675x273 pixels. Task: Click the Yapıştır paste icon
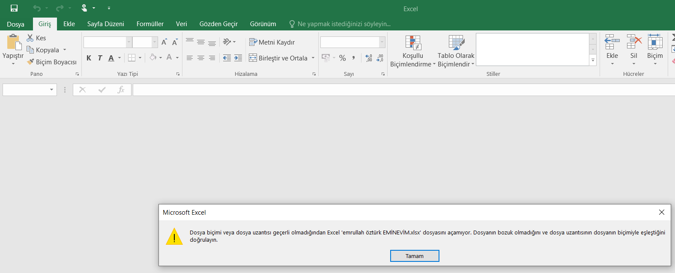(14, 42)
